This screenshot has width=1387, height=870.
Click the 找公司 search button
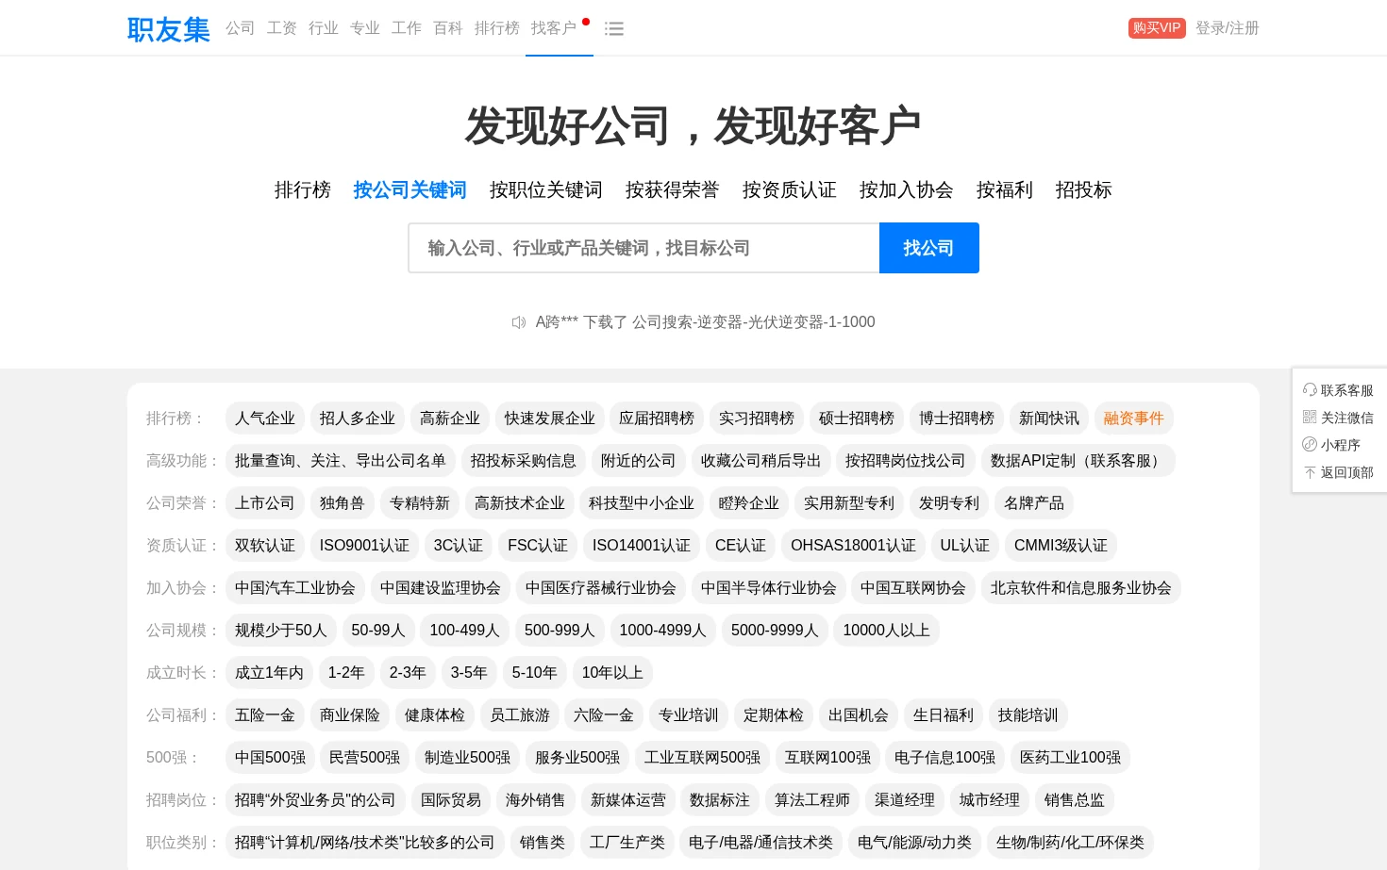pyautogui.click(x=929, y=248)
